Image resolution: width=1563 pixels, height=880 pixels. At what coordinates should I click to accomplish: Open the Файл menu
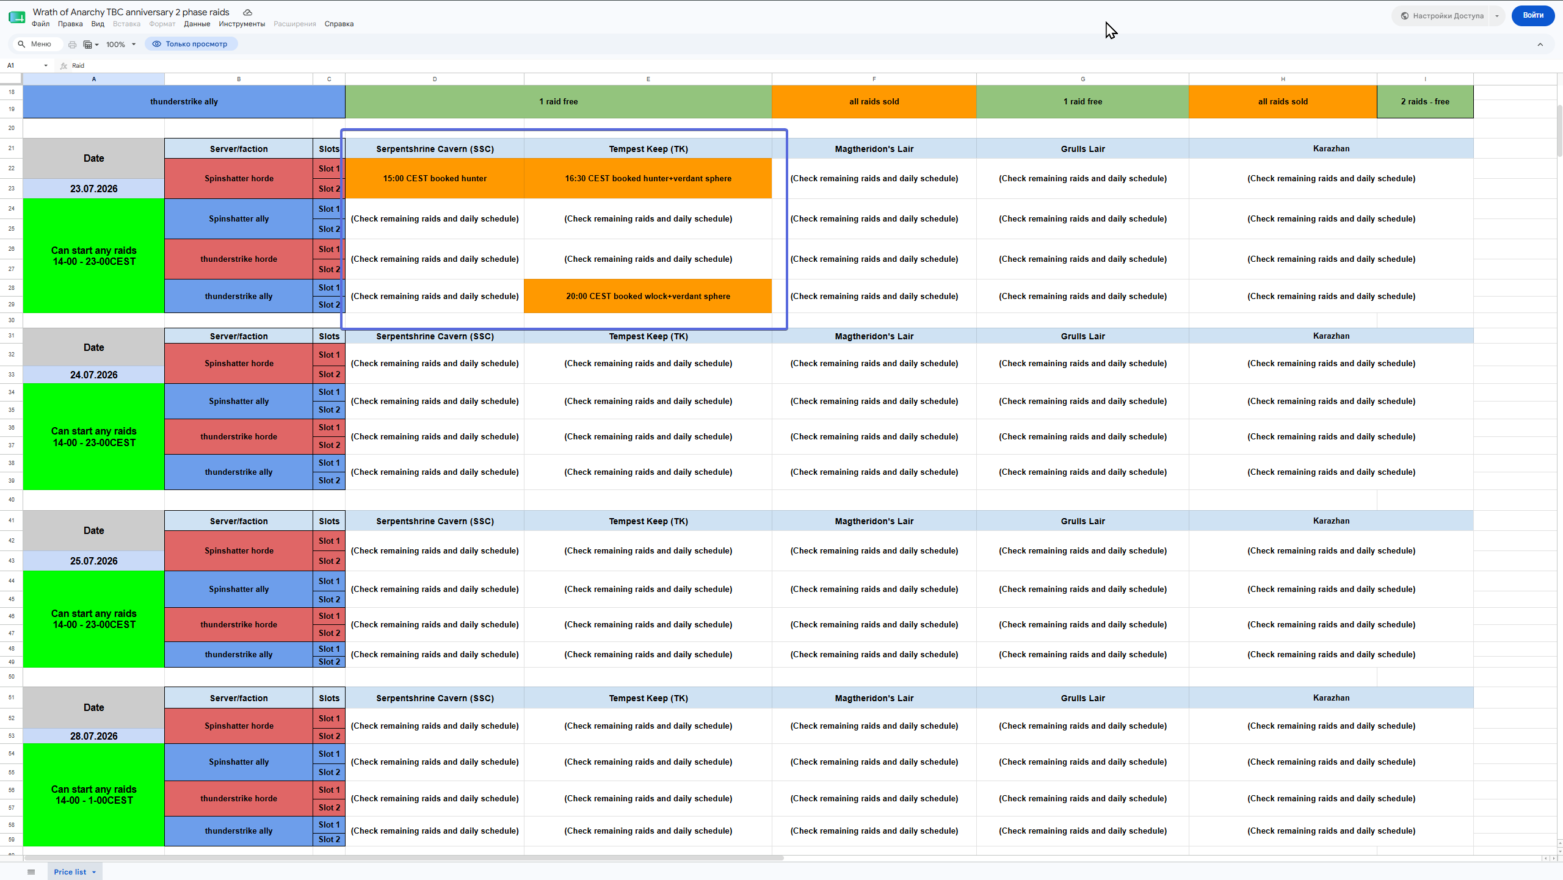point(41,24)
